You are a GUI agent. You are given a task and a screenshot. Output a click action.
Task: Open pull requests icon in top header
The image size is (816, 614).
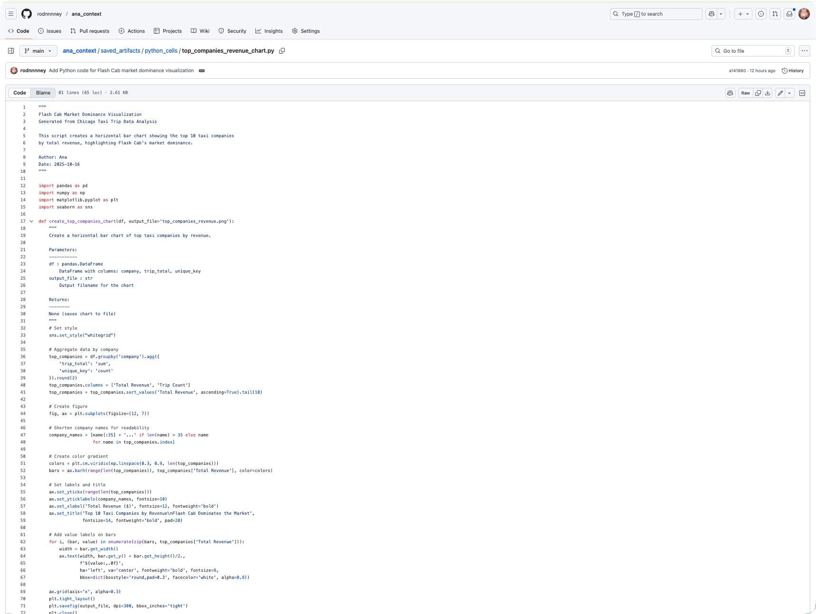pos(775,14)
